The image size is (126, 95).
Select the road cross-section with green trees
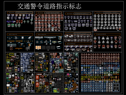click(12, 45)
